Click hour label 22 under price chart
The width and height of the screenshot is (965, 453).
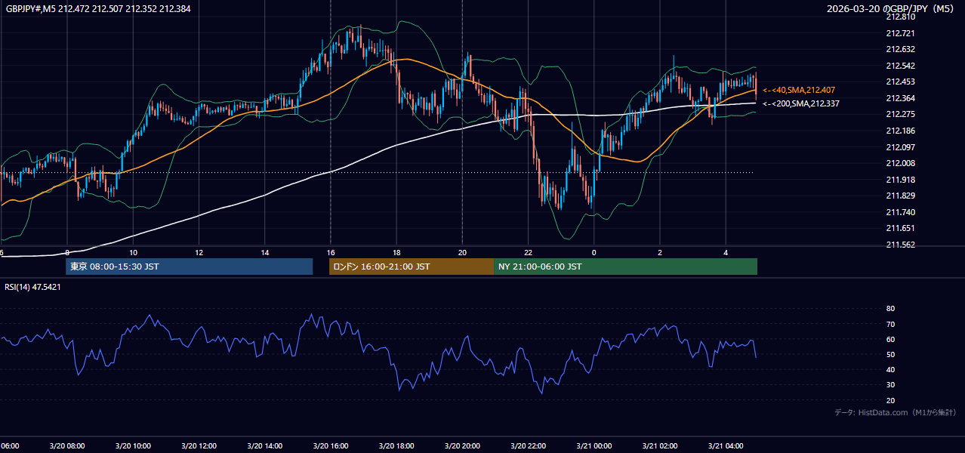[x=529, y=253]
